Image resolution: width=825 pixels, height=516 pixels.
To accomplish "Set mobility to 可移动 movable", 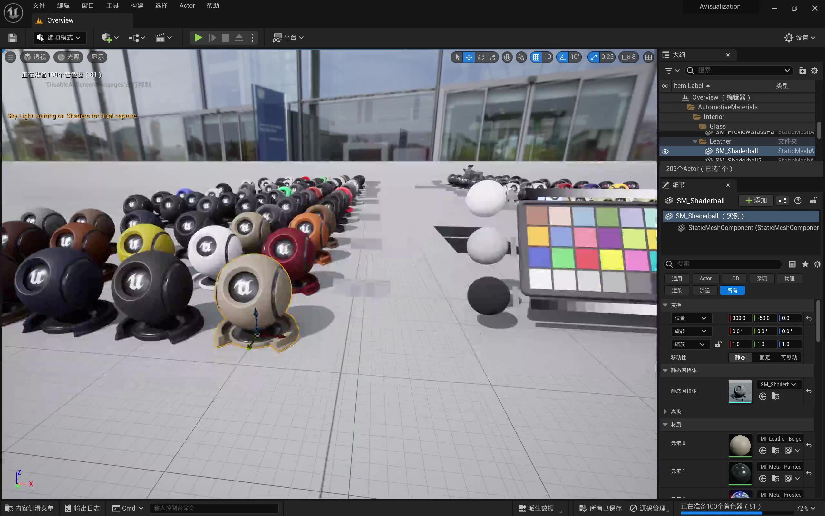I will tap(789, 357).
